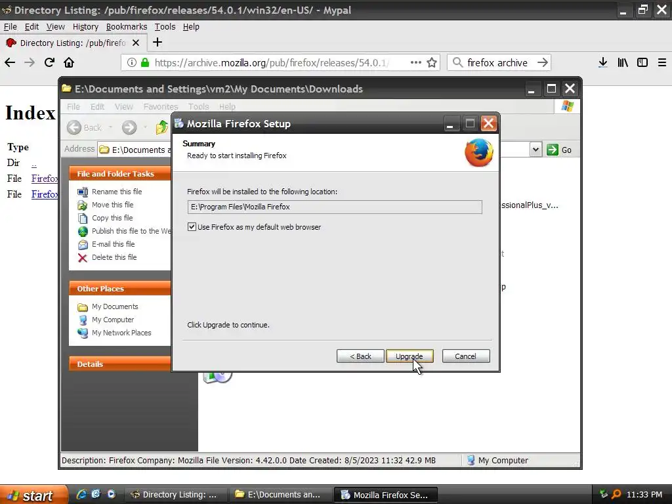This screenshot has width=672, height=504.
Task: Open Explorer Favorites menu
Action: (161, 106)
